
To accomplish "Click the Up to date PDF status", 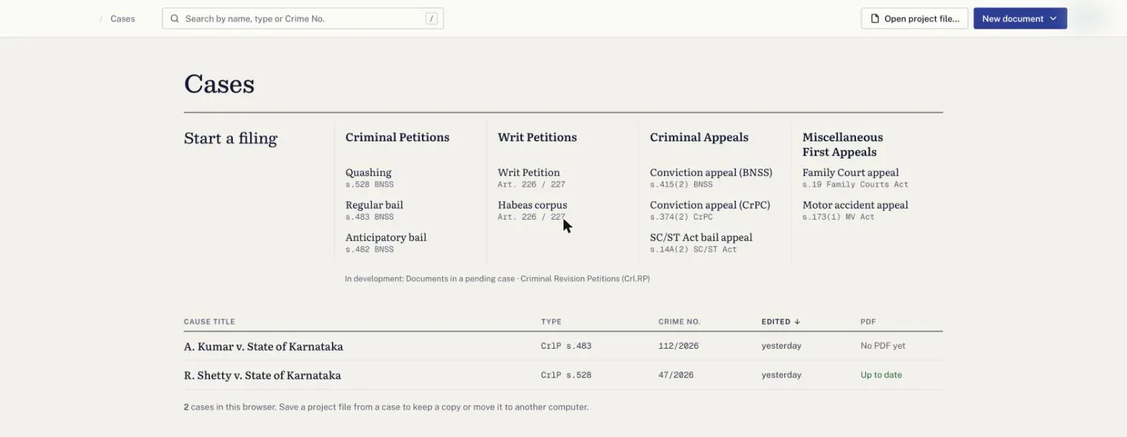I will [x=881, y=375].
